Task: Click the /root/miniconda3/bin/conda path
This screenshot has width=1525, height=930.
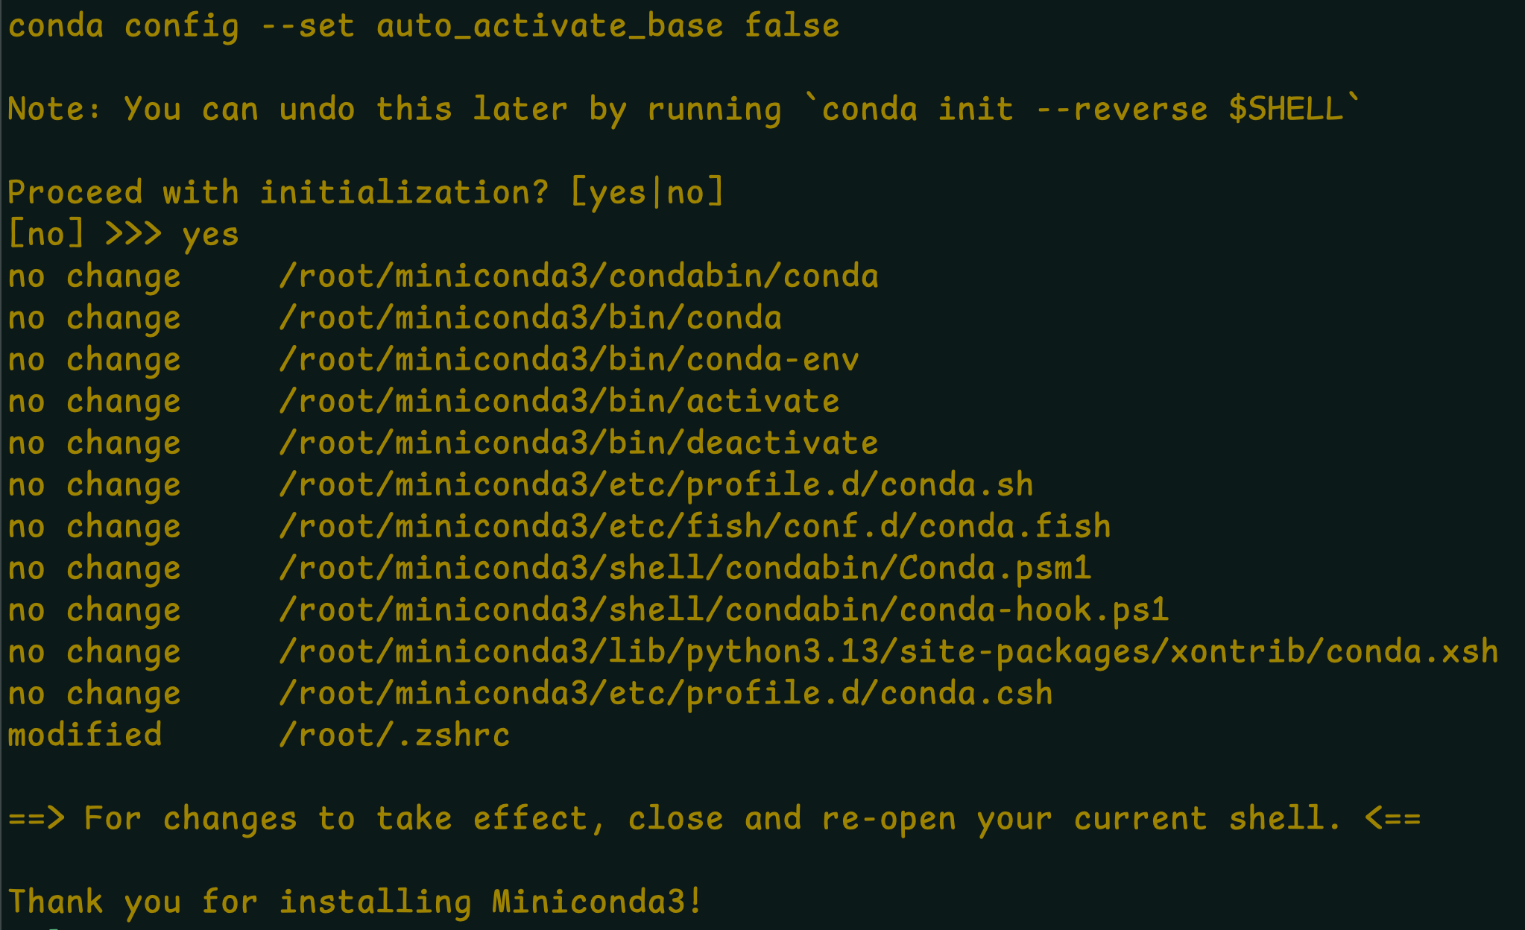Action: [530, 319]
